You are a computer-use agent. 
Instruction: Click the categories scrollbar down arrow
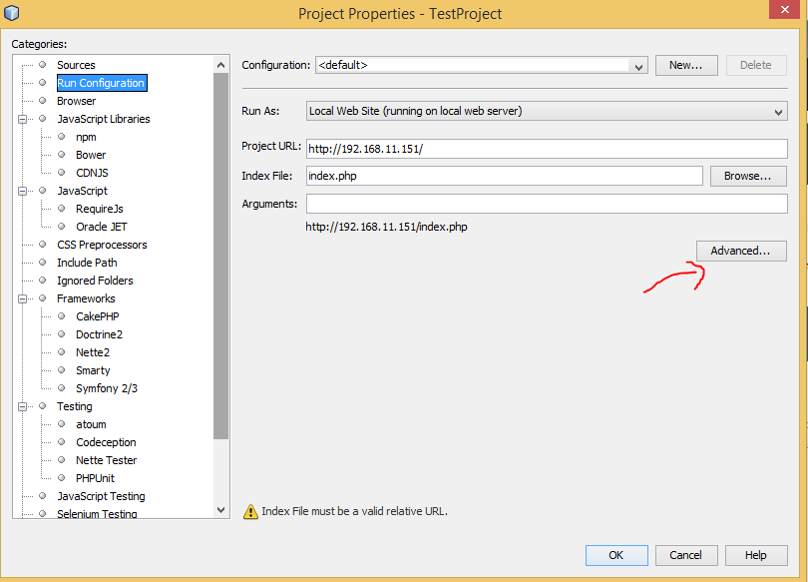221,510
